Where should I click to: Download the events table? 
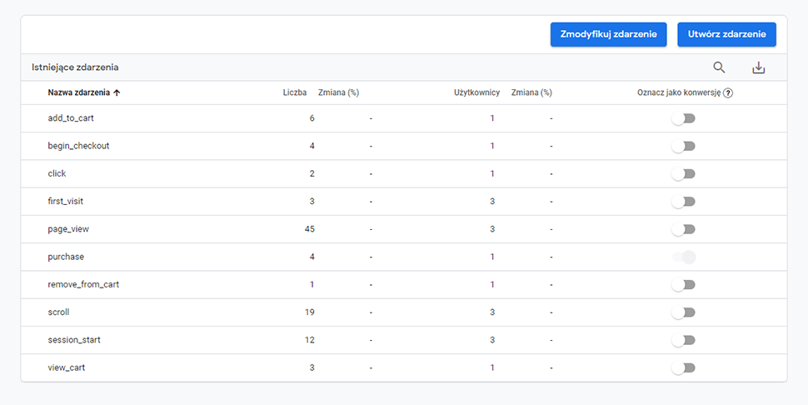(759, 67)
